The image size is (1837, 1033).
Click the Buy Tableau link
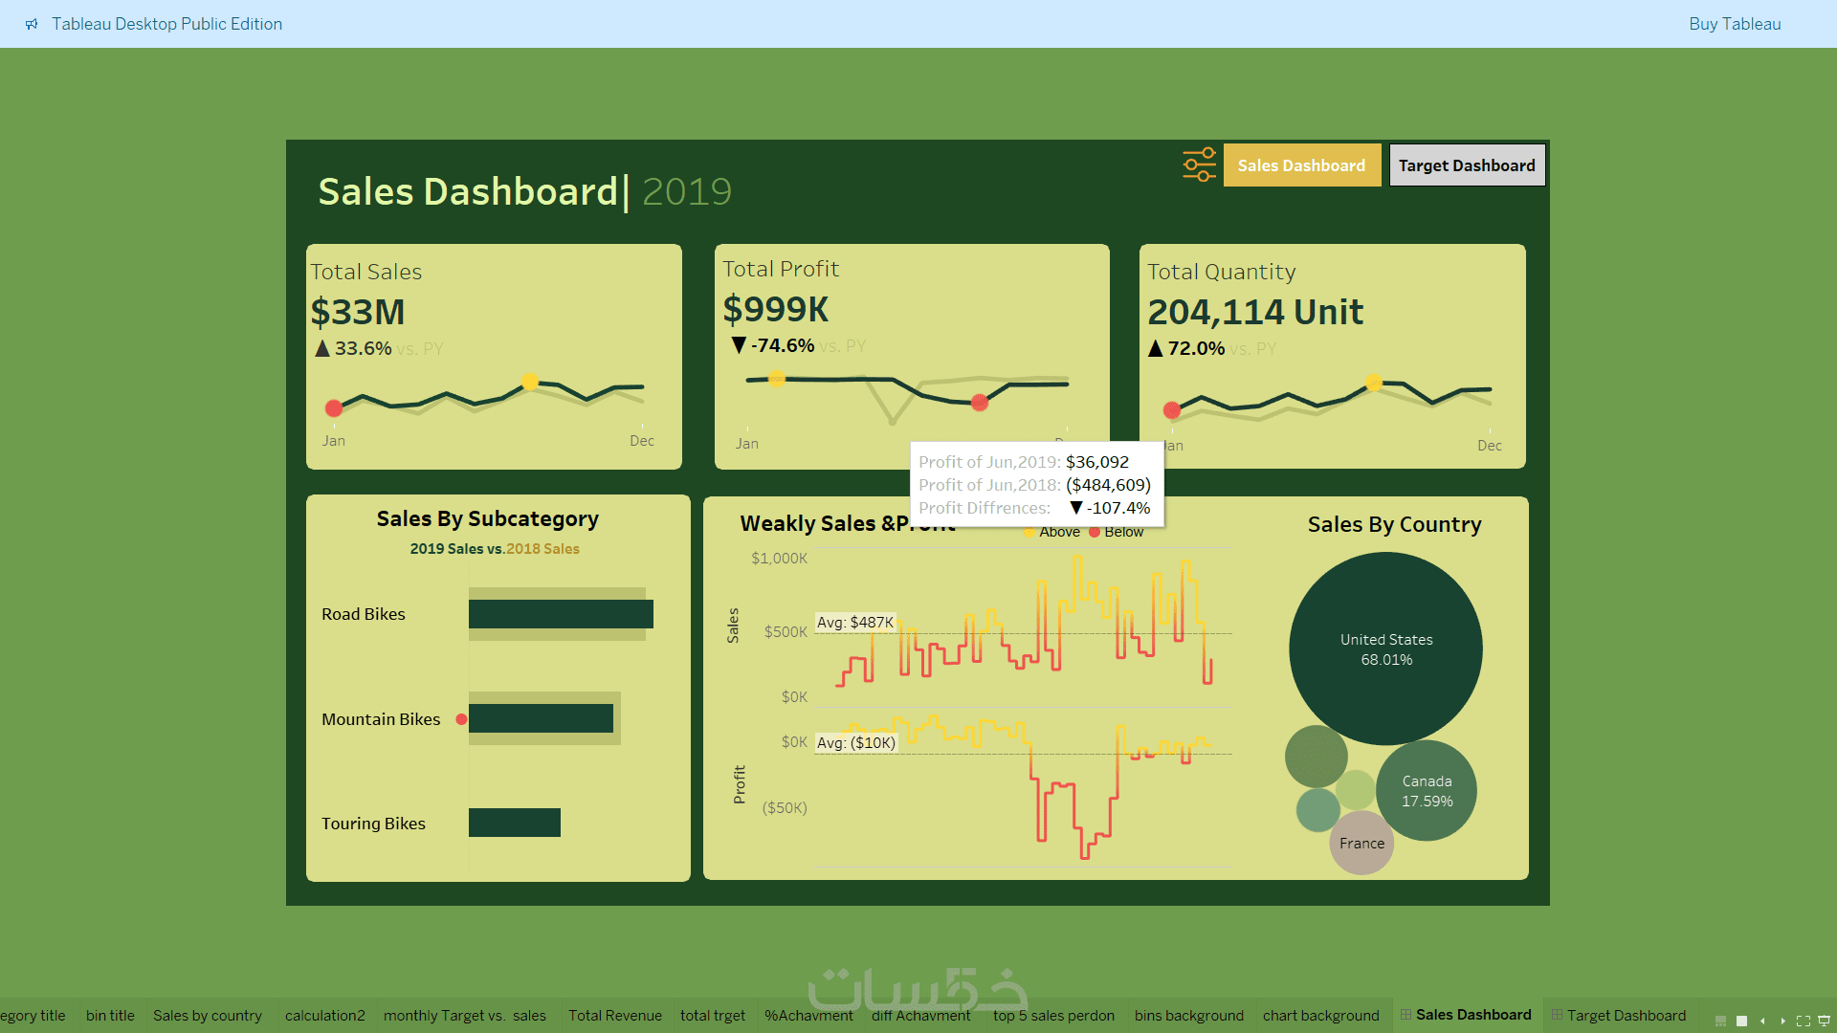click(1734, 24)
